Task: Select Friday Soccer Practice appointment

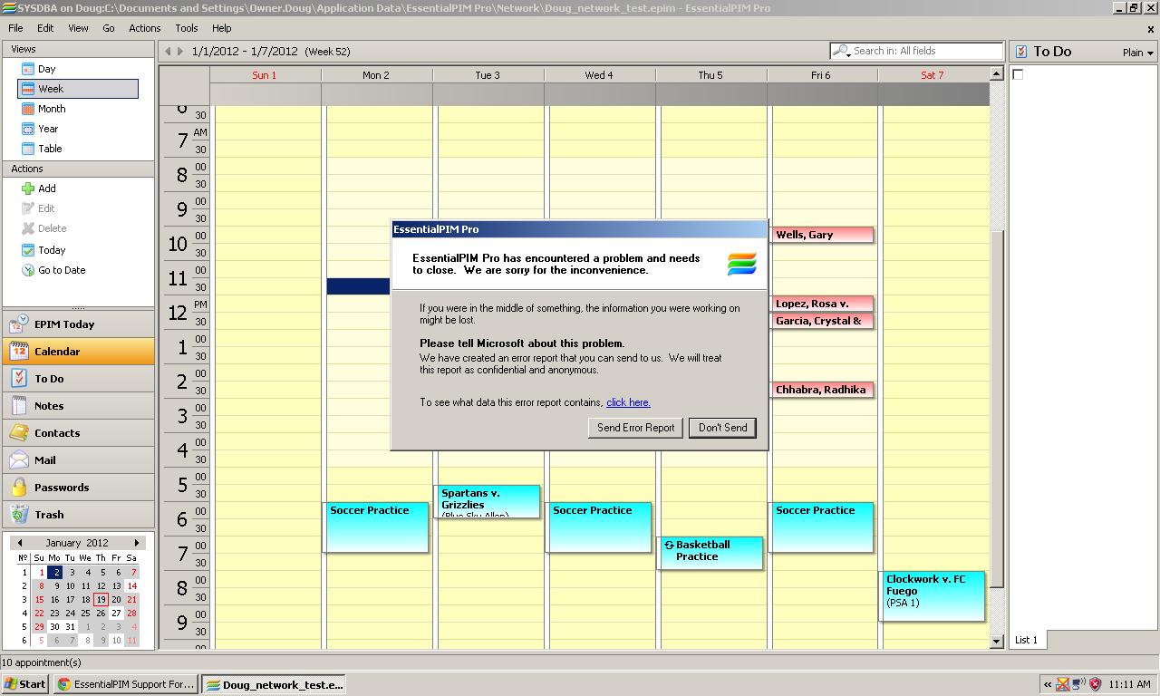Action: click(822, 527)
